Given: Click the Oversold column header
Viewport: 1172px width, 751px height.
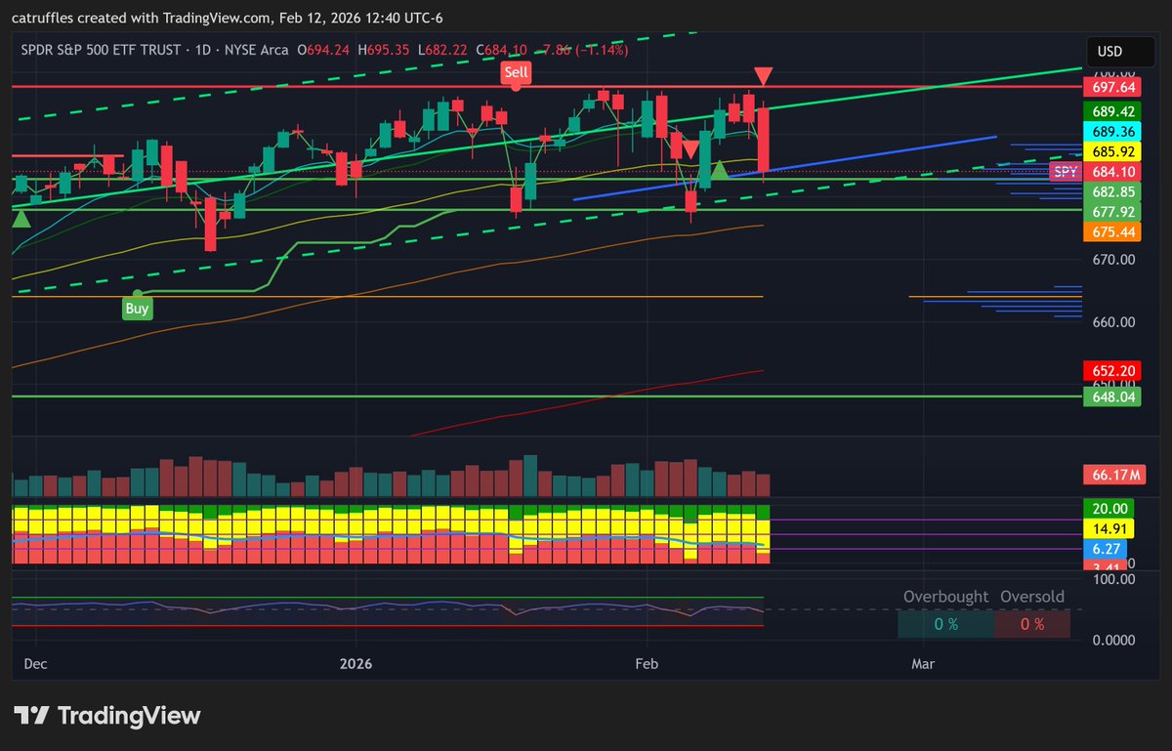Looking at the screenshot, I should 1032,597.
